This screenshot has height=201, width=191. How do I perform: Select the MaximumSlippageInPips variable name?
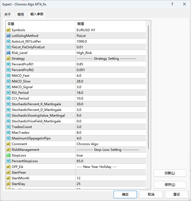coord(31,138)
